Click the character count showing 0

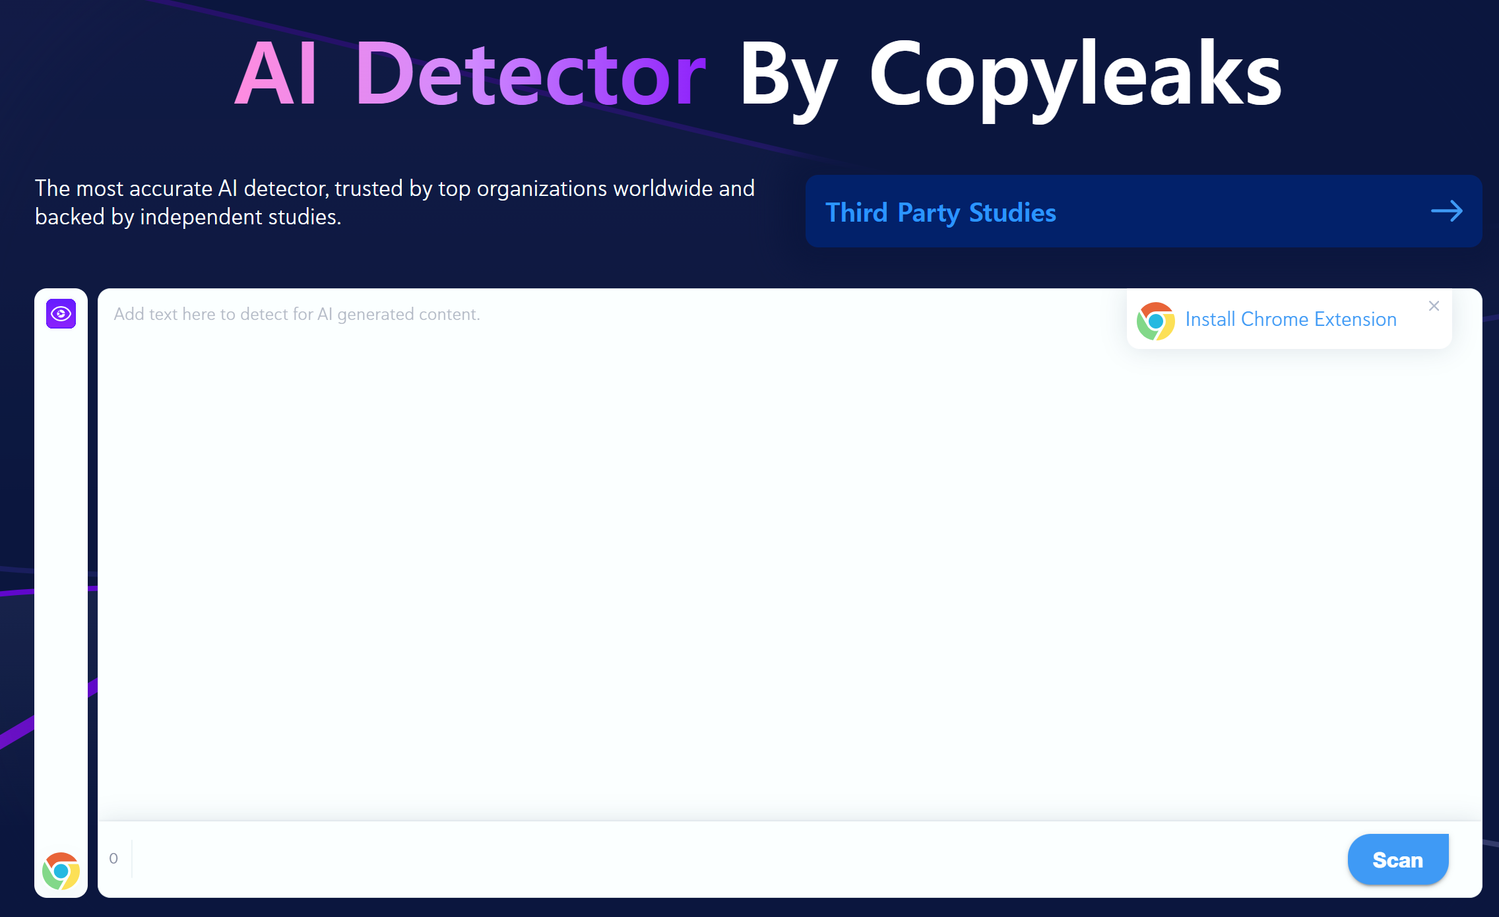(x=113, y=858)
